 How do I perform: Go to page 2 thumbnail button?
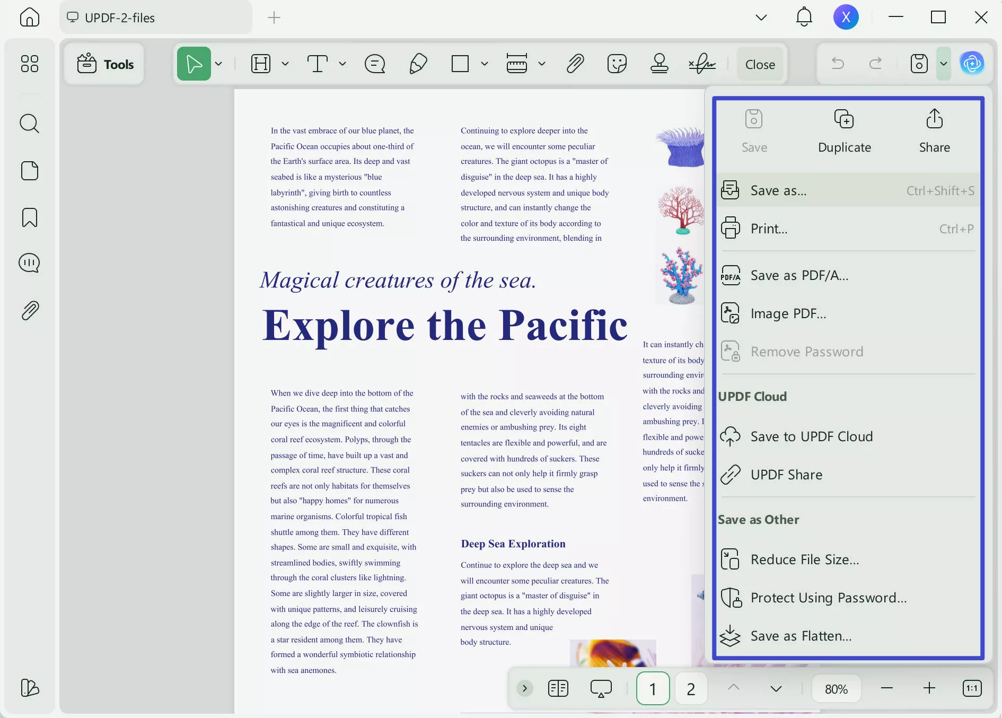tap(690, 688)
